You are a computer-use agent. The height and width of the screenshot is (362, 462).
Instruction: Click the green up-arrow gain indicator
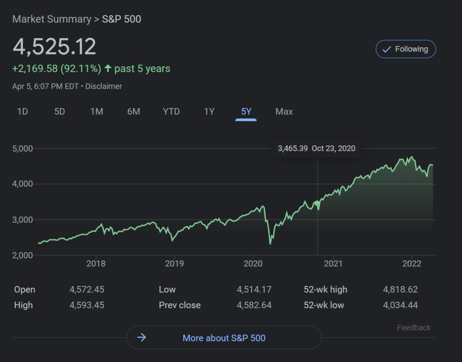click(108, 69)
